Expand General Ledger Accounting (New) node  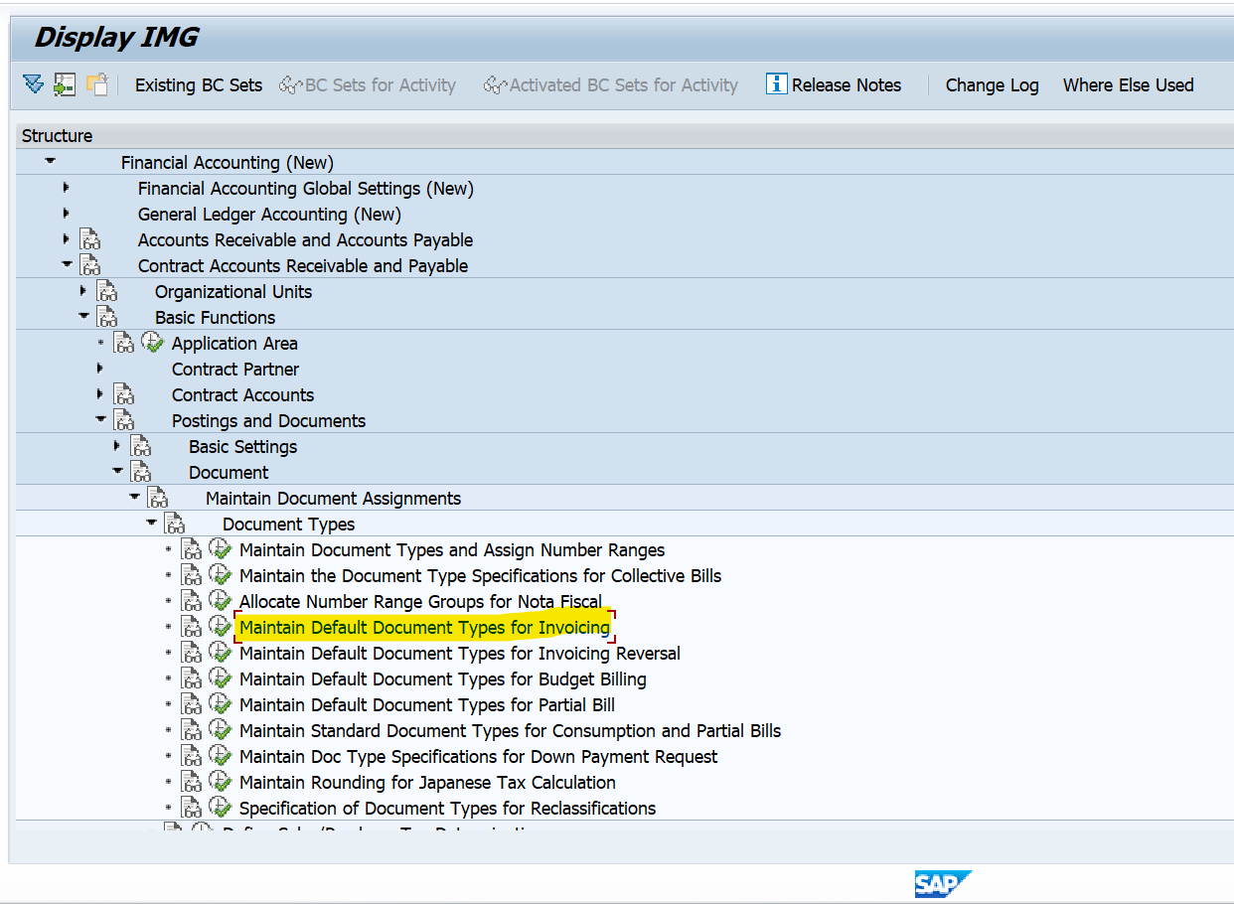[x=66, y=214]
